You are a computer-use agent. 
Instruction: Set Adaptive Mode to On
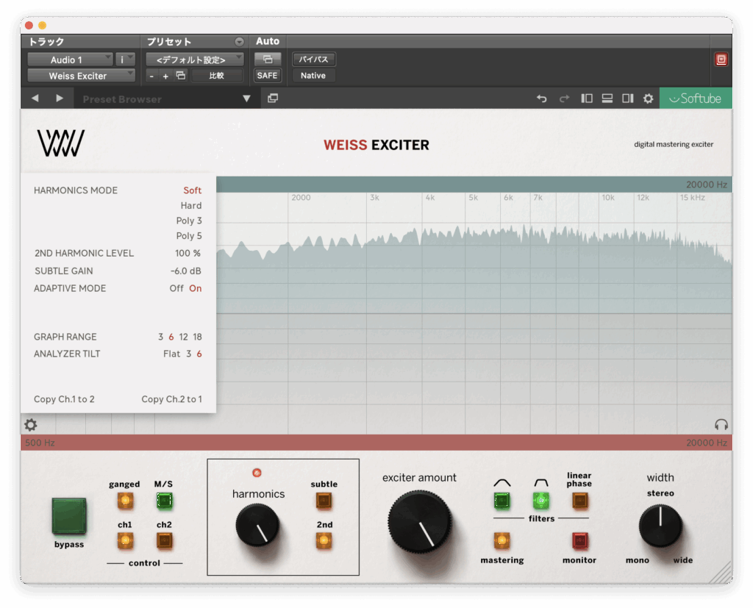(195, 288)
